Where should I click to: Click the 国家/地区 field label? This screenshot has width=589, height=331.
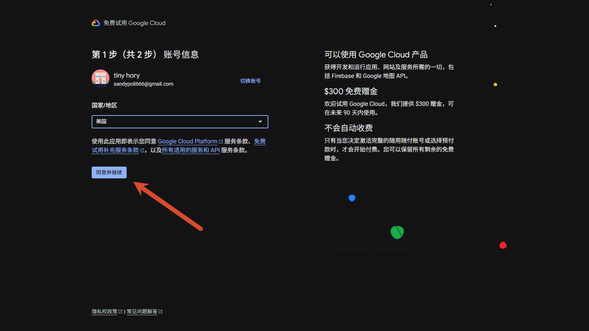pyautogui.click(x=104, y=105)
